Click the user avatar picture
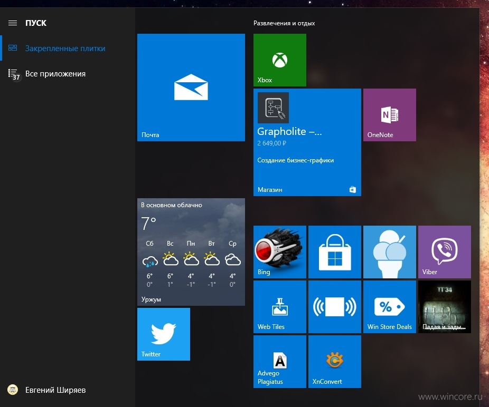The height and width of the screenshot is (407, 489). coord(13,390)
